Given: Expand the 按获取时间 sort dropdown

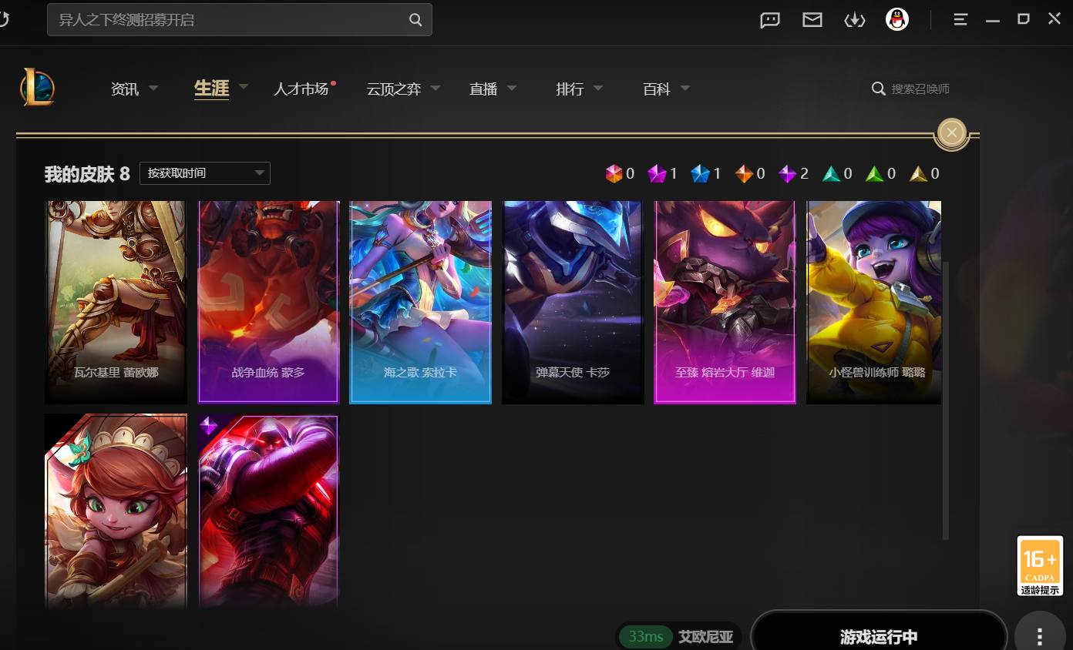Looking at the screenshot, I should (x=205, y=173).
